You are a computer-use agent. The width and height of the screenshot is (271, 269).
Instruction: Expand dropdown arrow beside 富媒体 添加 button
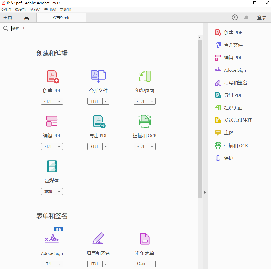59,191
